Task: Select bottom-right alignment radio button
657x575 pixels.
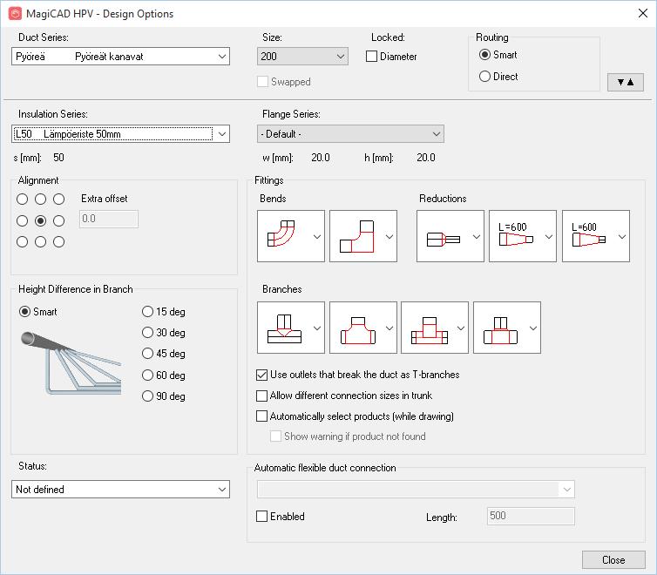Action: [x=59, y=241]
